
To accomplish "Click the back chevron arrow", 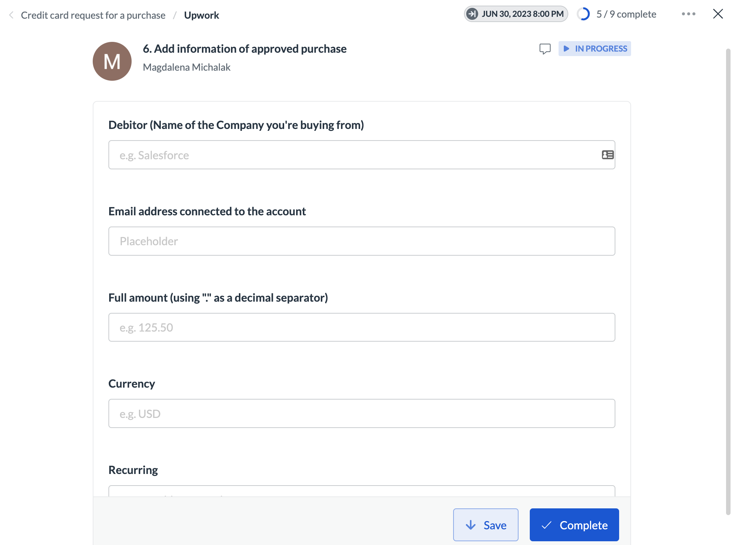I will click(x=11, y=15).
